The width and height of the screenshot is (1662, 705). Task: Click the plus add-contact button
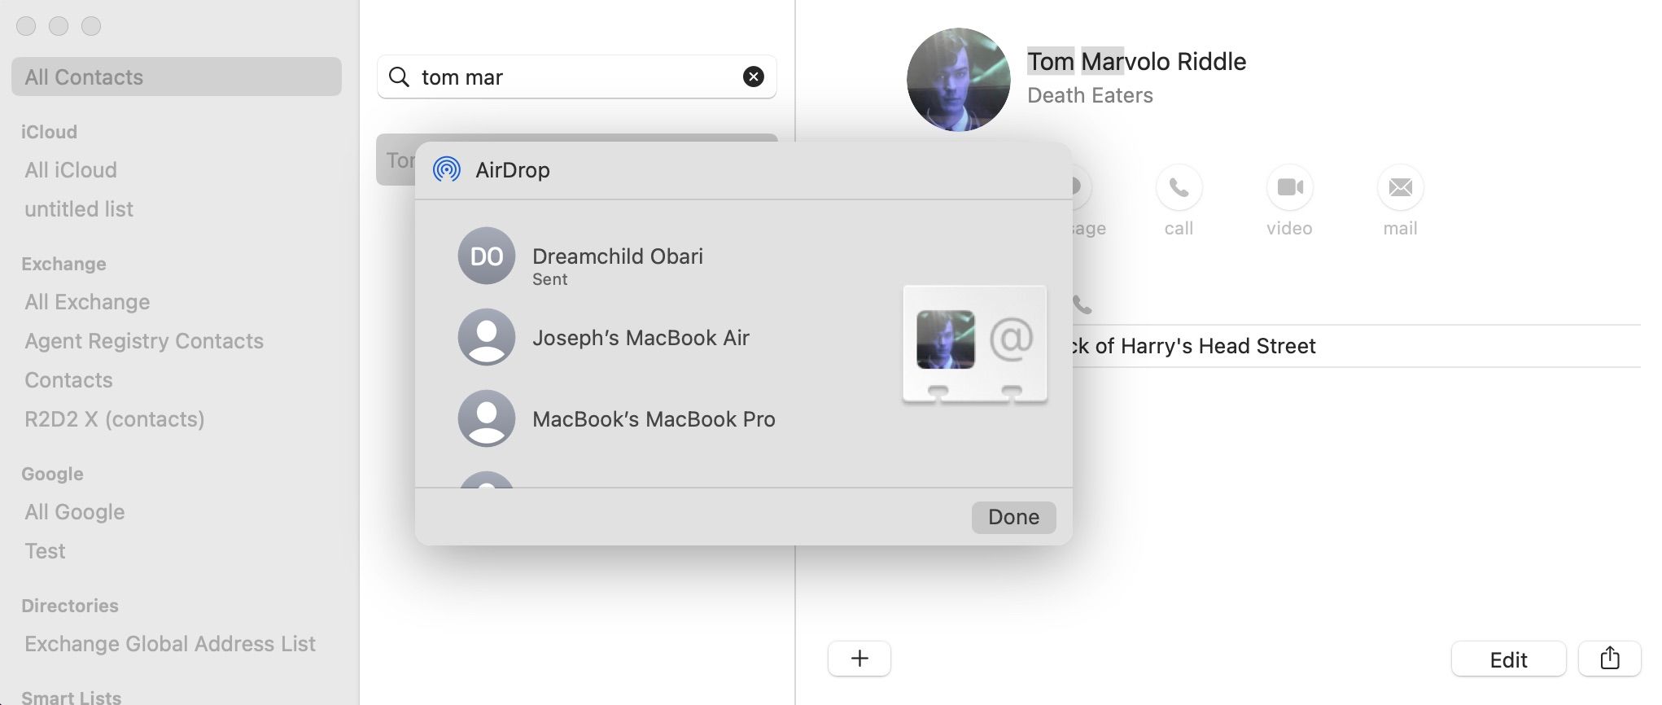click(859, 659)
